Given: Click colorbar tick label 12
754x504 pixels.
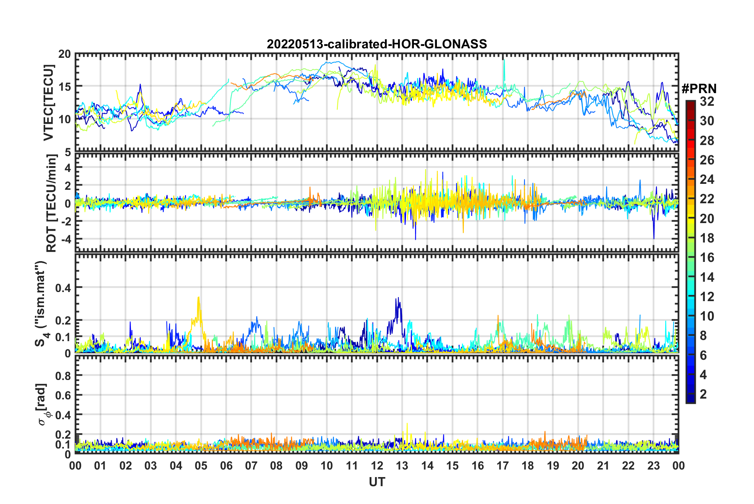Looking at the screenshot, I should click(707, 297).
